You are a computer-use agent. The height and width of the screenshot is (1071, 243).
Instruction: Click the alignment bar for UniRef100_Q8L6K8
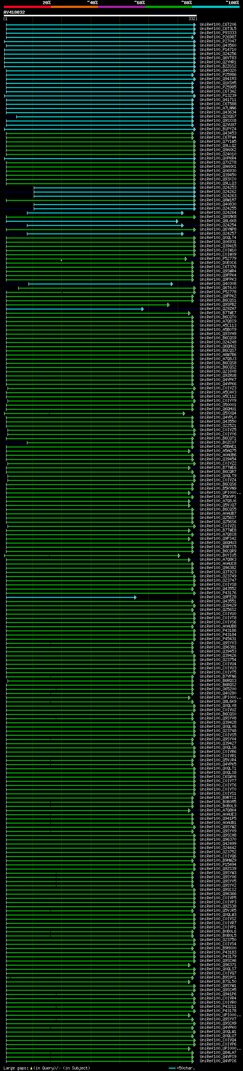(92, 221)
